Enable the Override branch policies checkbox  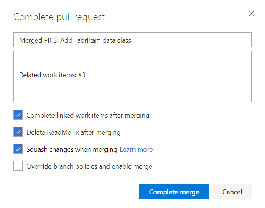click(18, 166)
